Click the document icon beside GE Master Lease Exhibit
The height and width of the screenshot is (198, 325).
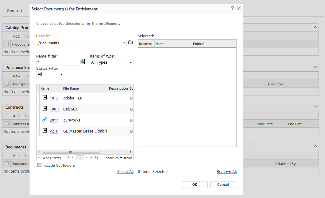(x=45, y=131)
